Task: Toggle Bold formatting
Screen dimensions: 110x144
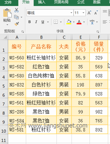Action: (29, 22)
